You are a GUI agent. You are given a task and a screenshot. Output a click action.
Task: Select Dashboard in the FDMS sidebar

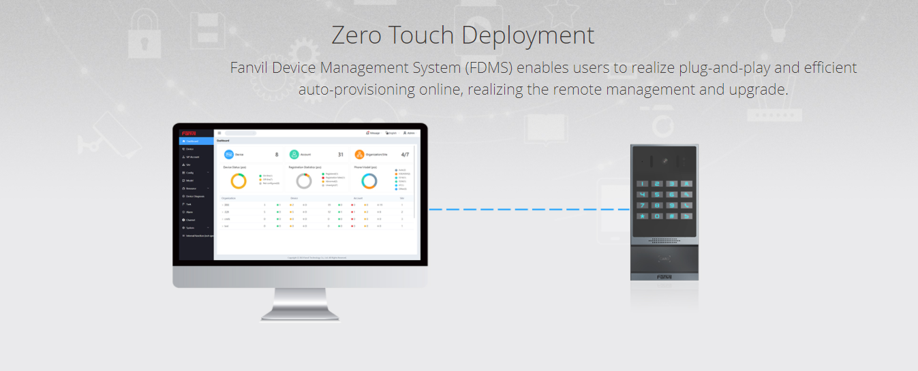click(196, 141)
